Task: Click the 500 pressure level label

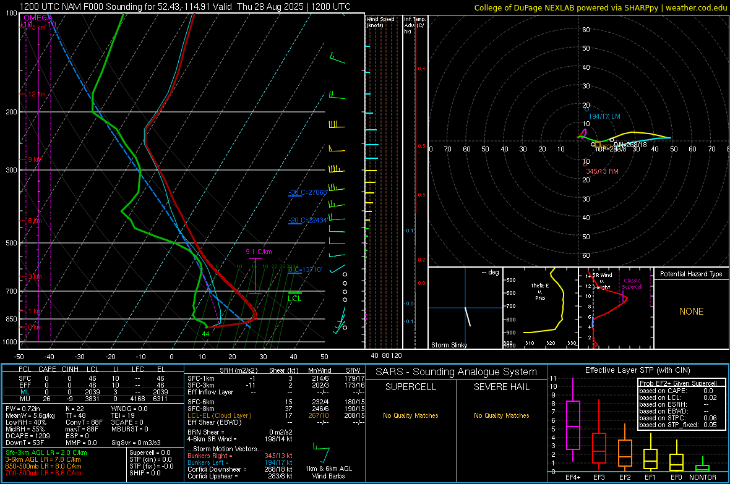Action: pyautogui.click(x=11, y=243)
